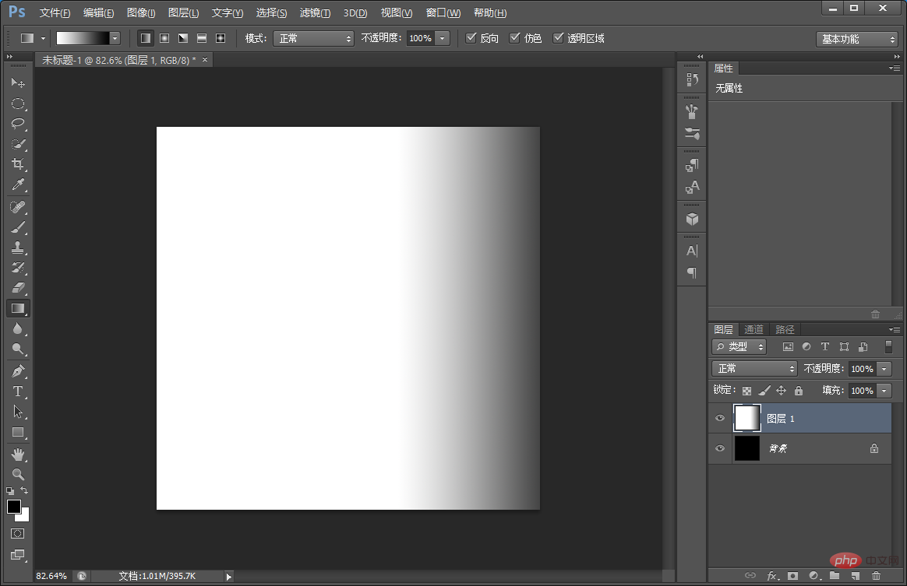
Task: Select the Gradient tool in toolbox
Action: tap(18, 308)
